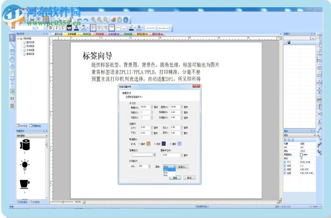Screen dimensions: 331x218
Task: Switch to the 我的标签 panel tab
Action: (x=23, y=126)
